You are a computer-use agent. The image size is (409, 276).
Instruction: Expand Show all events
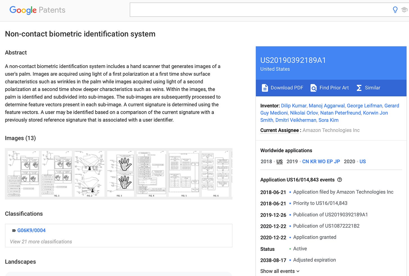(x=280, y=271)
